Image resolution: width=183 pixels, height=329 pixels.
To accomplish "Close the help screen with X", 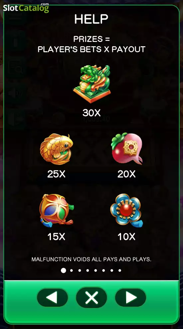I will pyautogui.click(x=91, y=297).
